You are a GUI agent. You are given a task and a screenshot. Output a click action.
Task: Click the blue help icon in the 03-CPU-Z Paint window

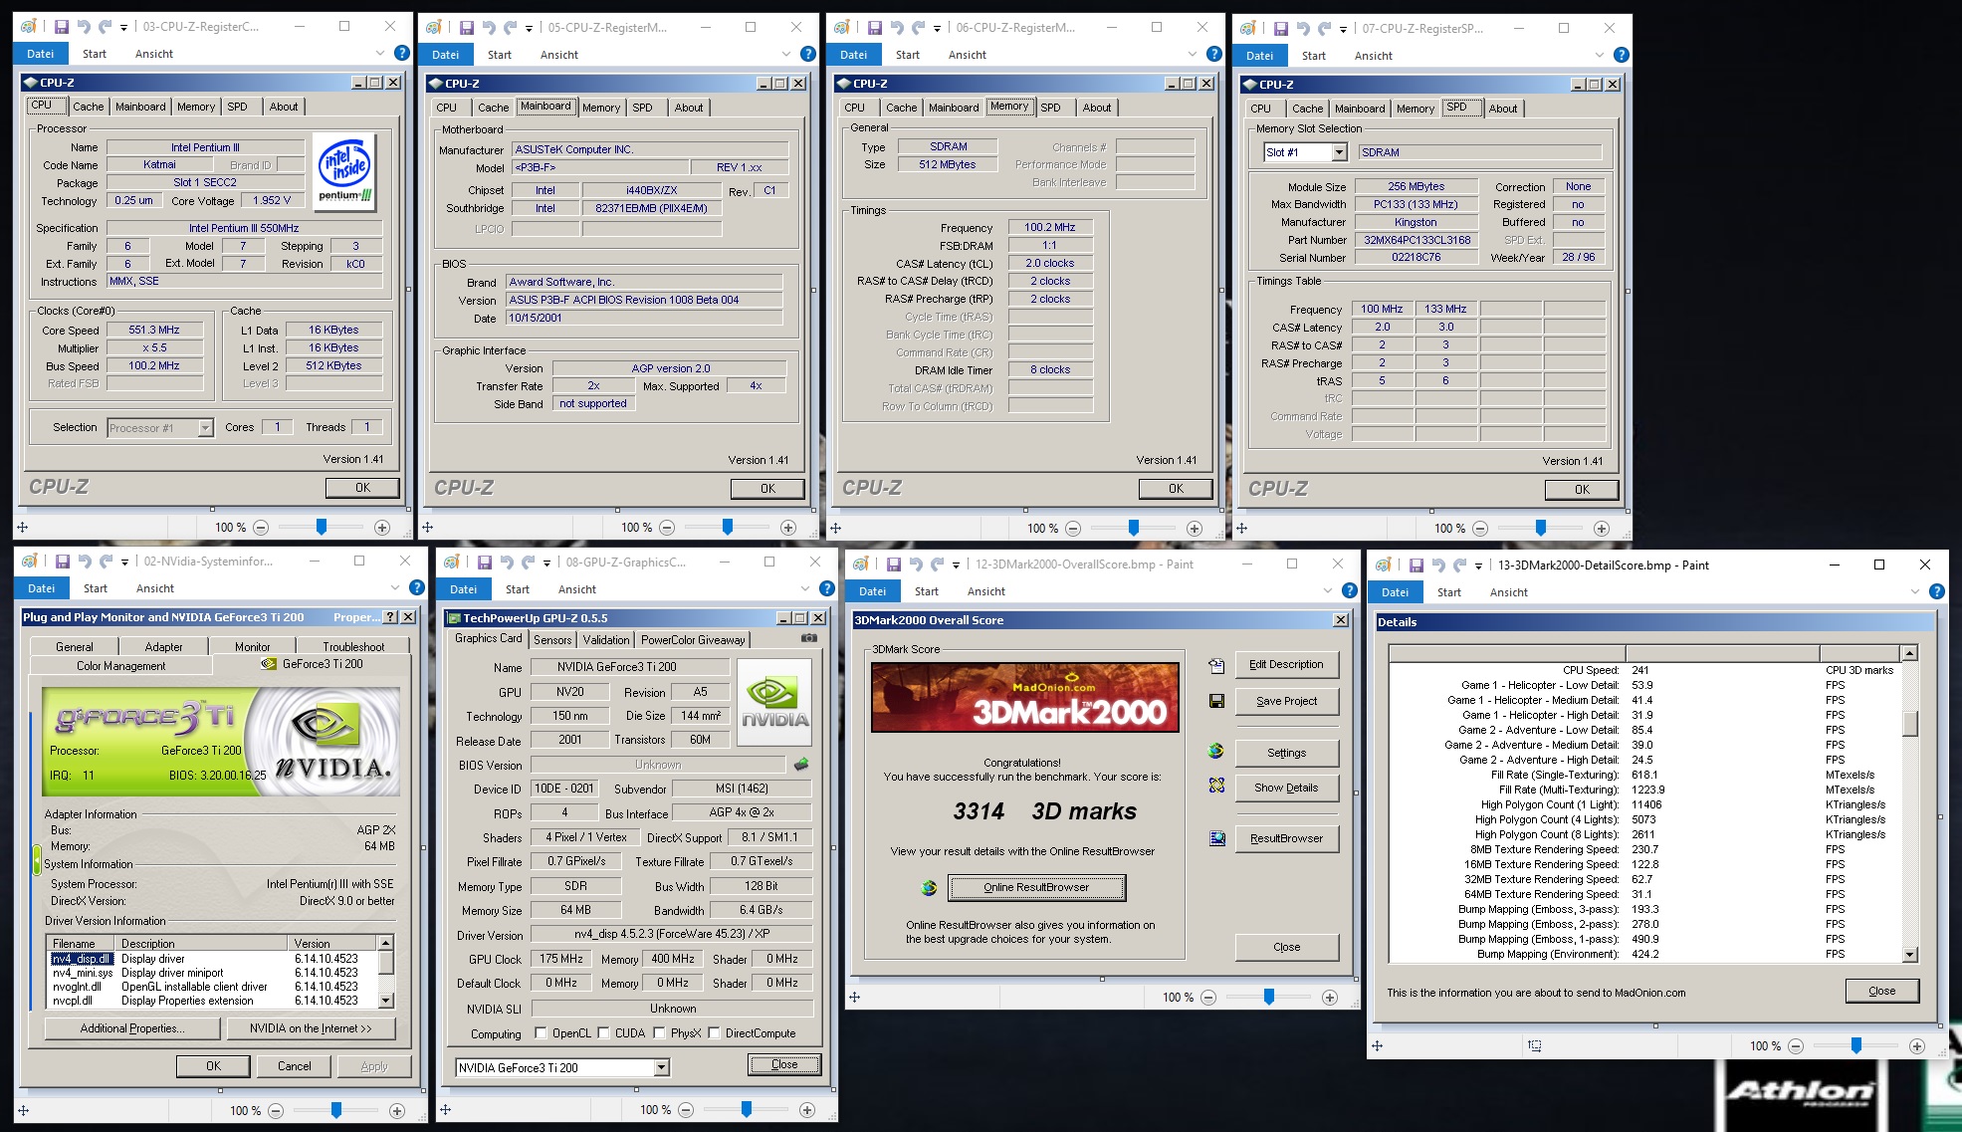(402, 53)
